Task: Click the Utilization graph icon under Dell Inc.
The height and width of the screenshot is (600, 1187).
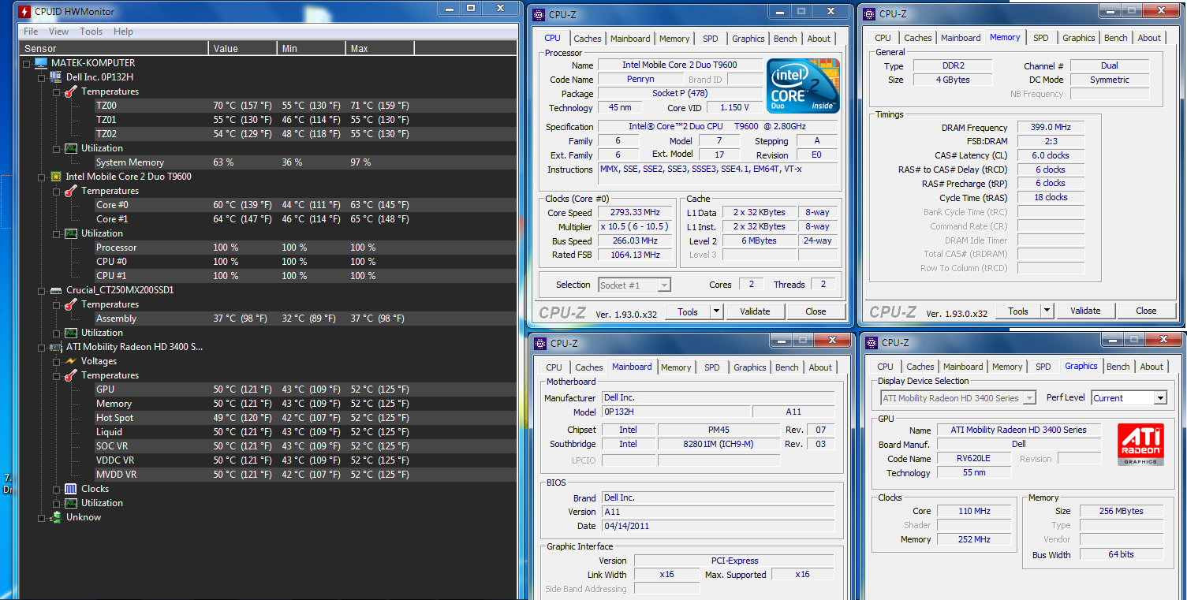Action: coord(71,148)
